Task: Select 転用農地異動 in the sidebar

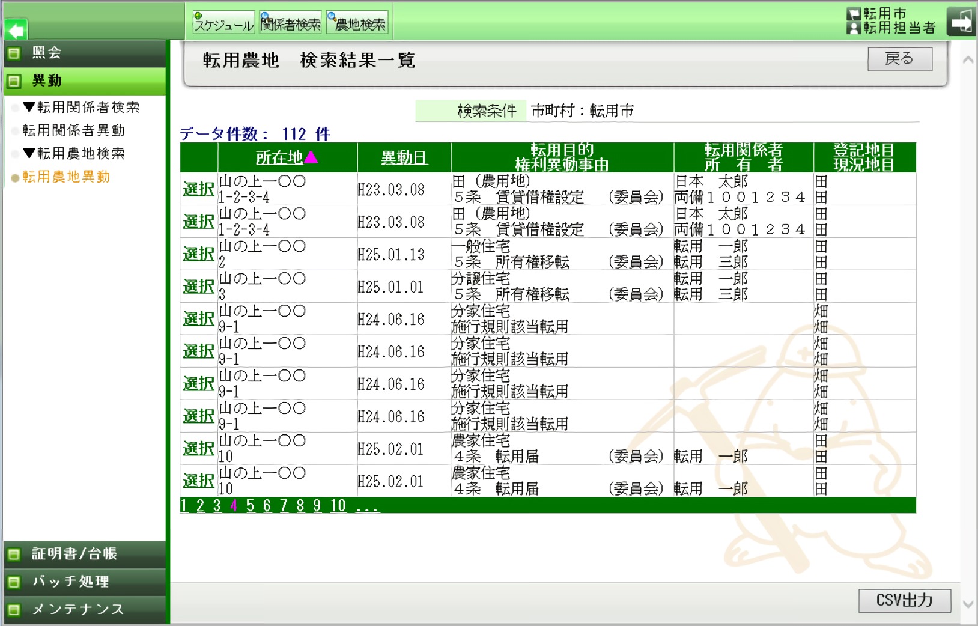Action: [x=66, y=177]
